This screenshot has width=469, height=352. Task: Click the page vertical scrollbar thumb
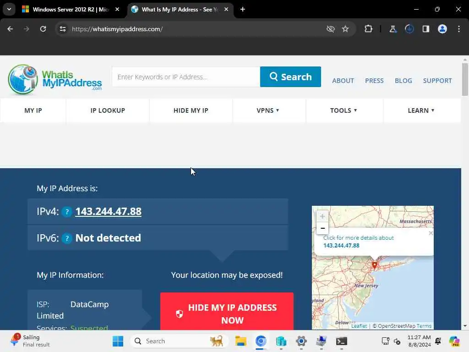tap(465, 80)
